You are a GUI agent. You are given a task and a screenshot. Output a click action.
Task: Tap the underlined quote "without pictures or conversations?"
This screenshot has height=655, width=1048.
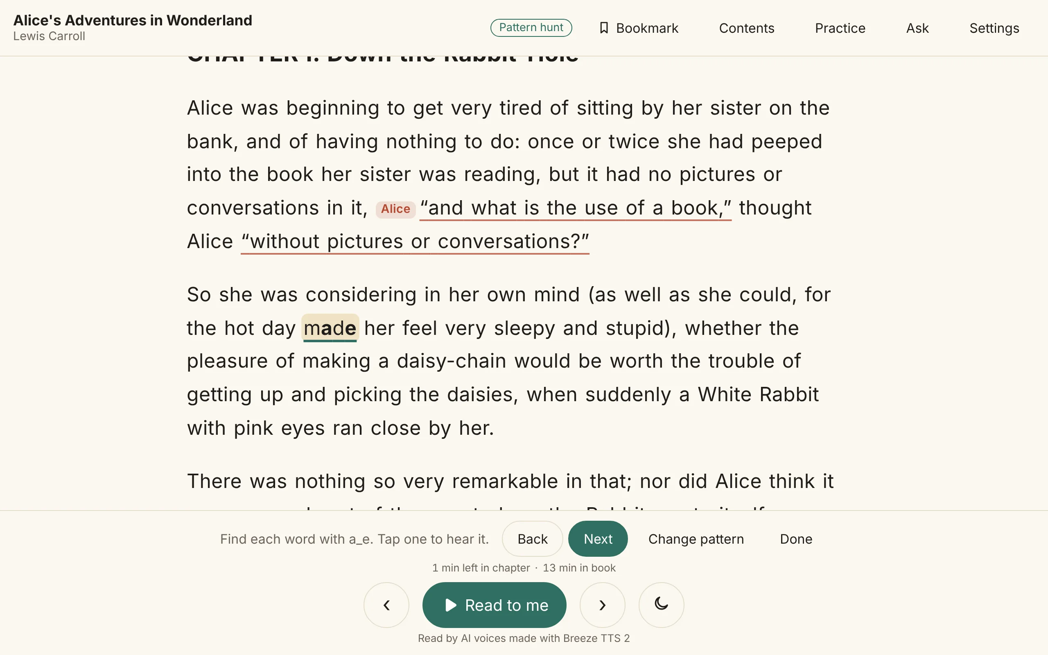[x=415, y=242]
